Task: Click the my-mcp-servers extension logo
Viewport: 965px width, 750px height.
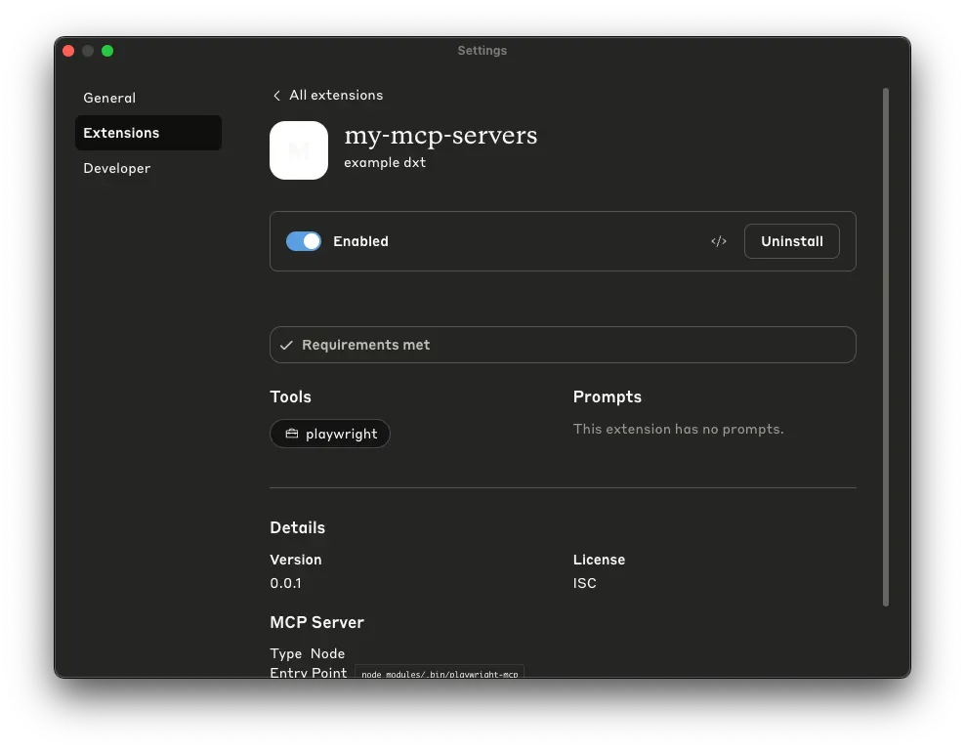Action: pos(299,150)
